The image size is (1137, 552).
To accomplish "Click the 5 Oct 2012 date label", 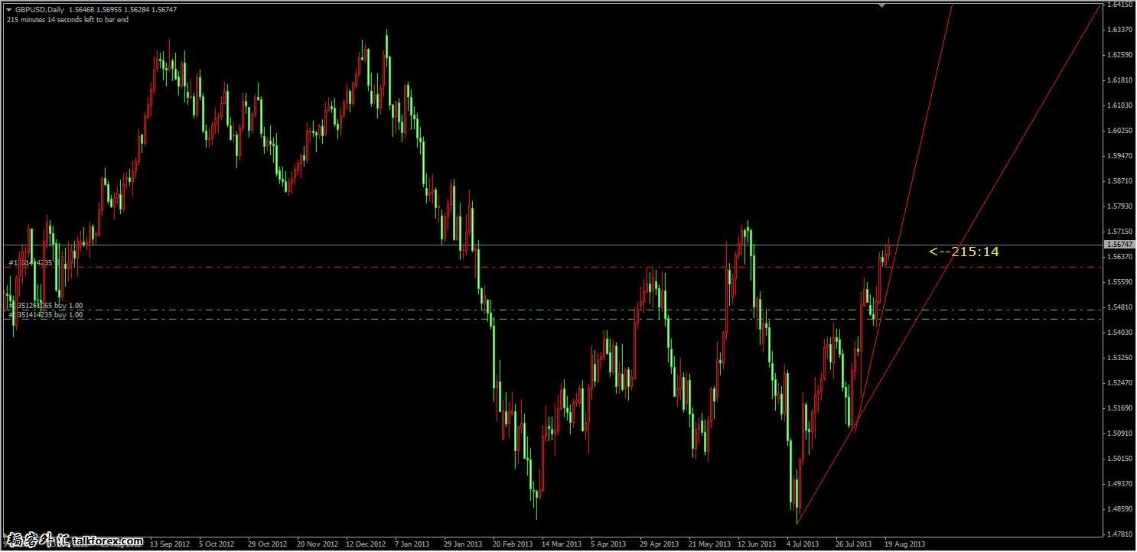I will pos(217,545).
